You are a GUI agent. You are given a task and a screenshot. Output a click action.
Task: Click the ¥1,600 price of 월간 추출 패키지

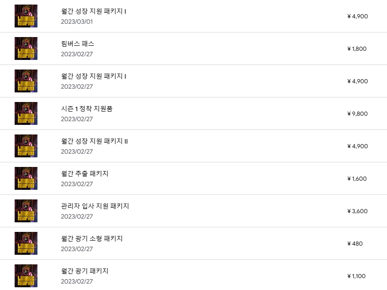357,179
